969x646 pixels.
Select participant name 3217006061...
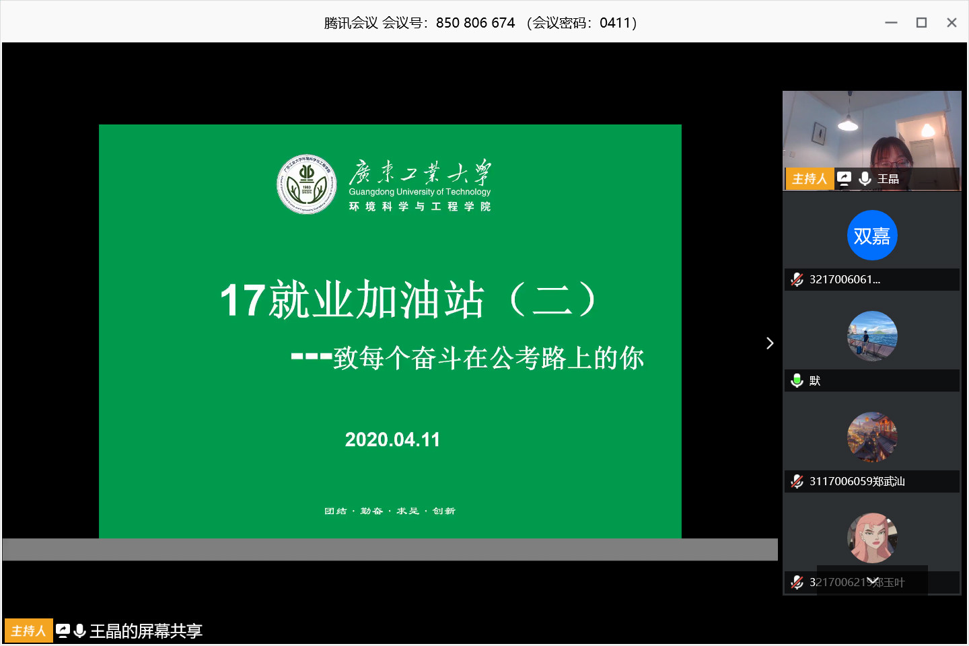coord(845,279)
